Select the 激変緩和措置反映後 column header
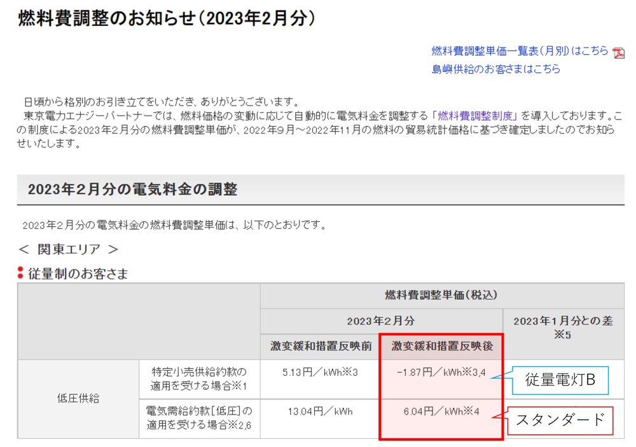The width and height of the screenshot is (636, 447). coord(441,346)
